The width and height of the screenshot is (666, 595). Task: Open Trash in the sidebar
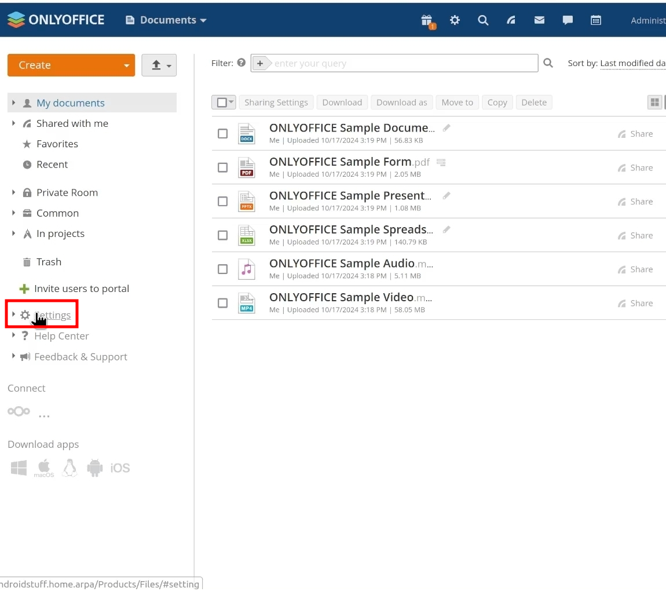49,262
